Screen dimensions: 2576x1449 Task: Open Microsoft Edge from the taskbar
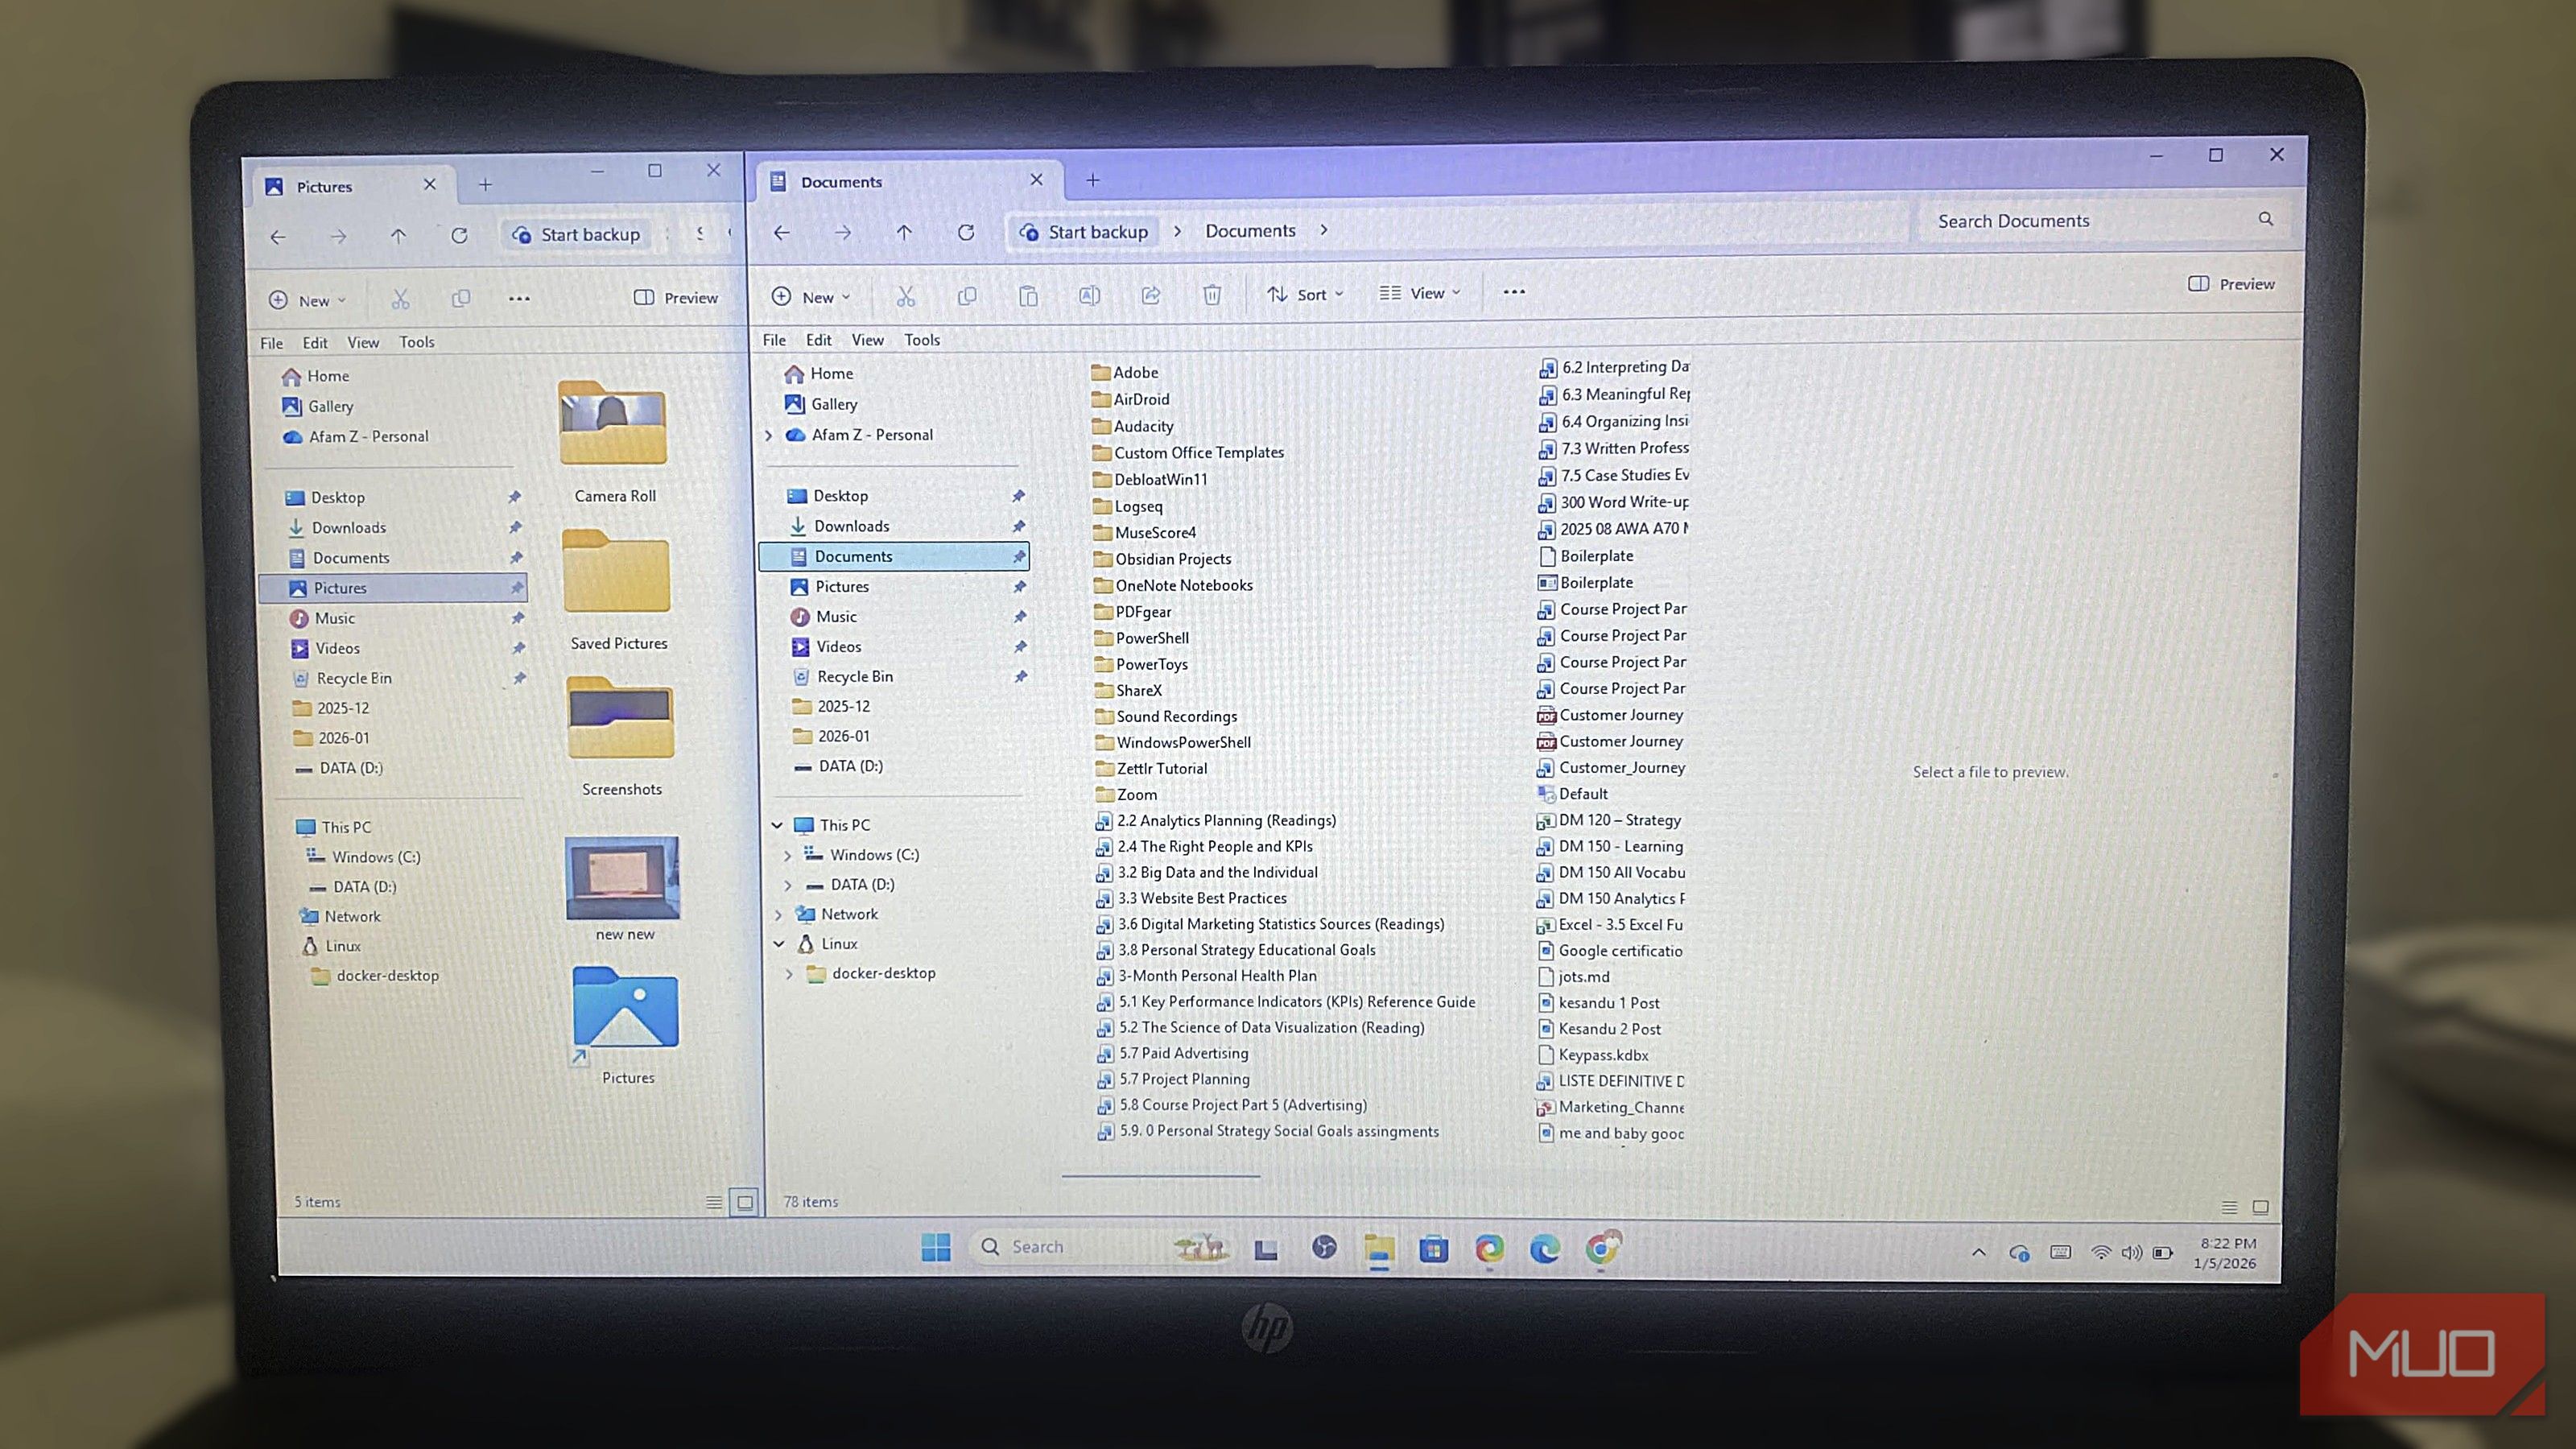tap(1545, 1248)
